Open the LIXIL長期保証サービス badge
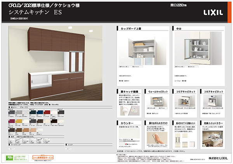The image size is (233, 164). pos(43,157)
